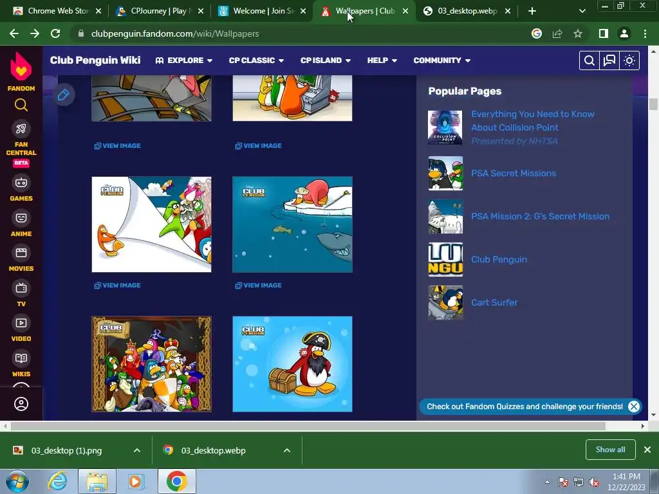The height and width of the screenshot is (494, 659).
Task: Open the wiki discussions chat icon
Action: [x=609, y=60]
